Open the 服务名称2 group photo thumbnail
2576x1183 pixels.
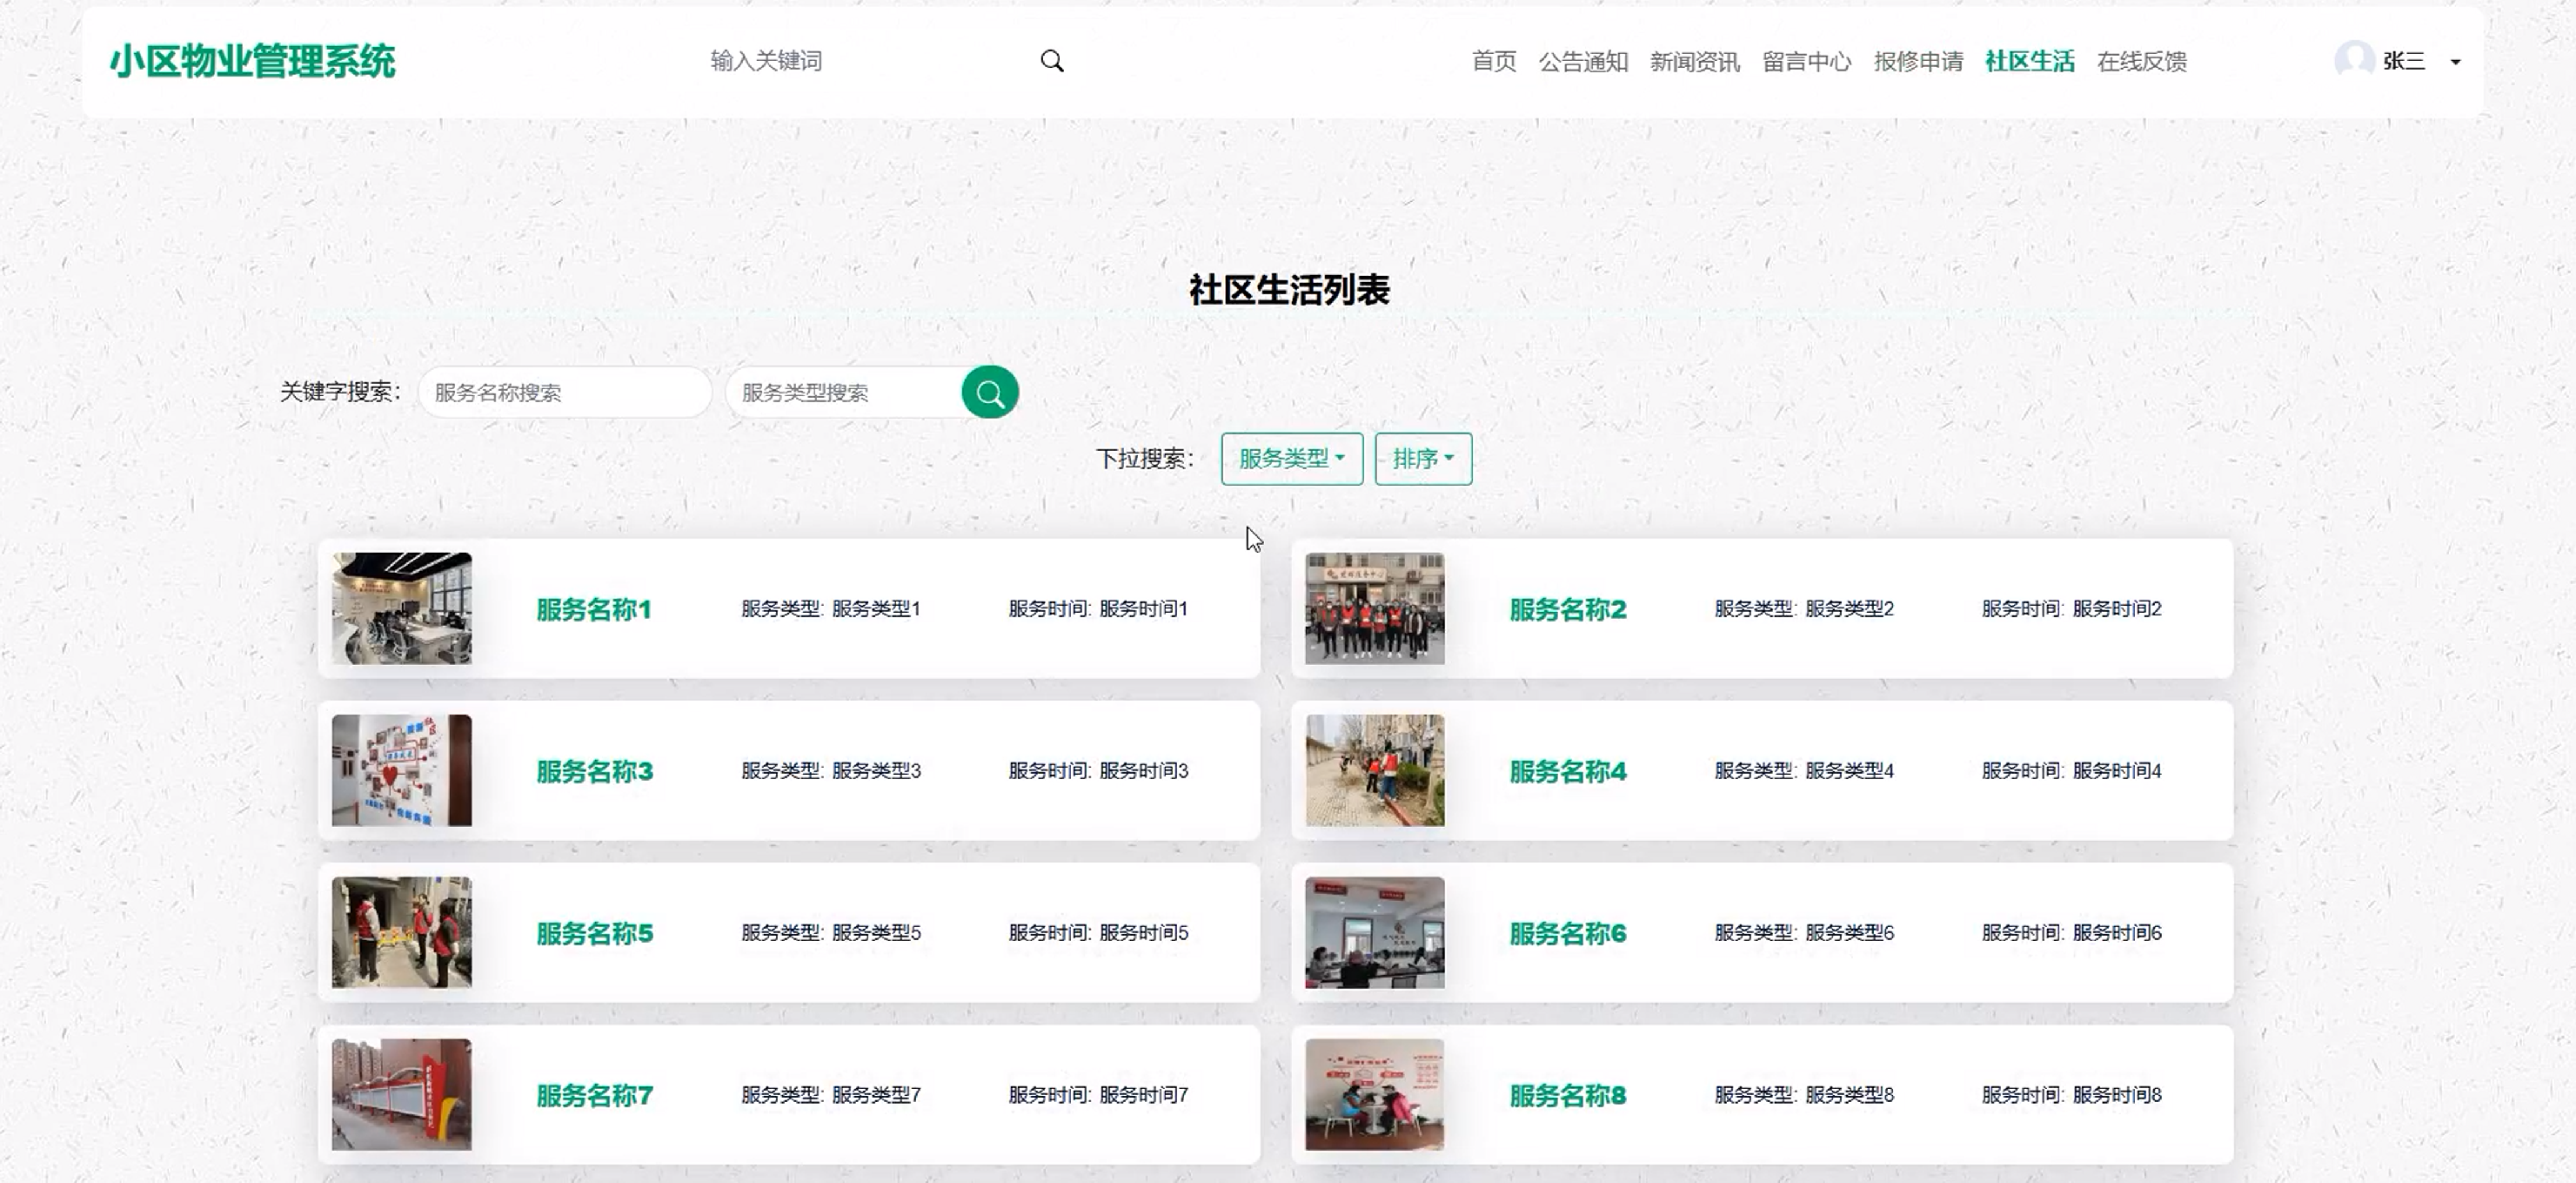pyautogui.click(x=1374, y=608)
